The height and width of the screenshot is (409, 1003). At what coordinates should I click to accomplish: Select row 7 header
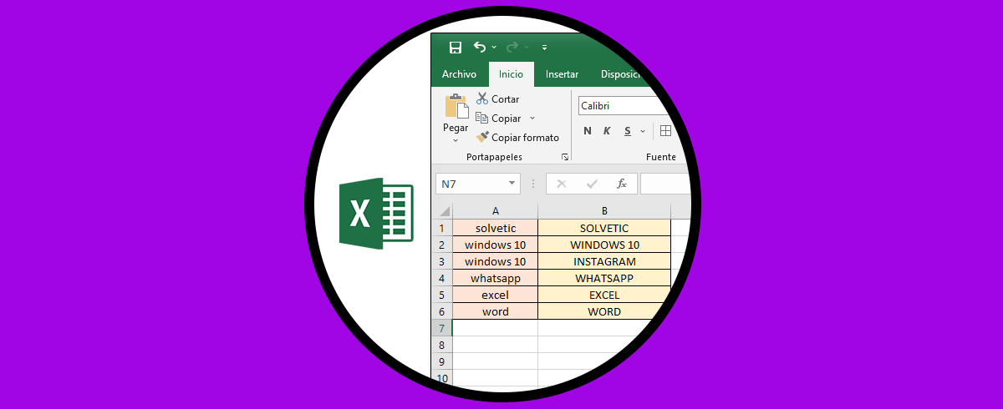pyautogui.click(x=442, y=328)
